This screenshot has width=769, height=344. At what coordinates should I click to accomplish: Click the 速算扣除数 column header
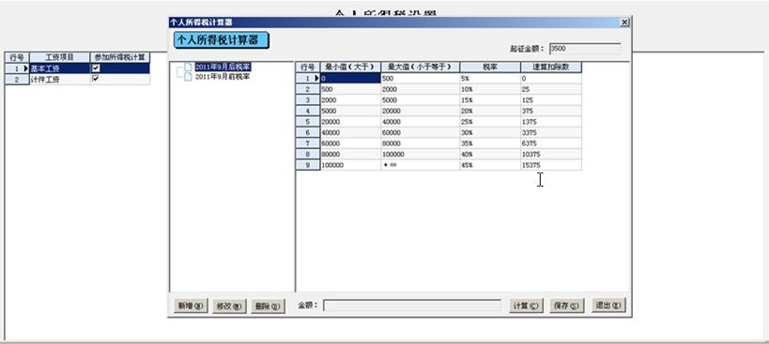click(x=551, y=67)
